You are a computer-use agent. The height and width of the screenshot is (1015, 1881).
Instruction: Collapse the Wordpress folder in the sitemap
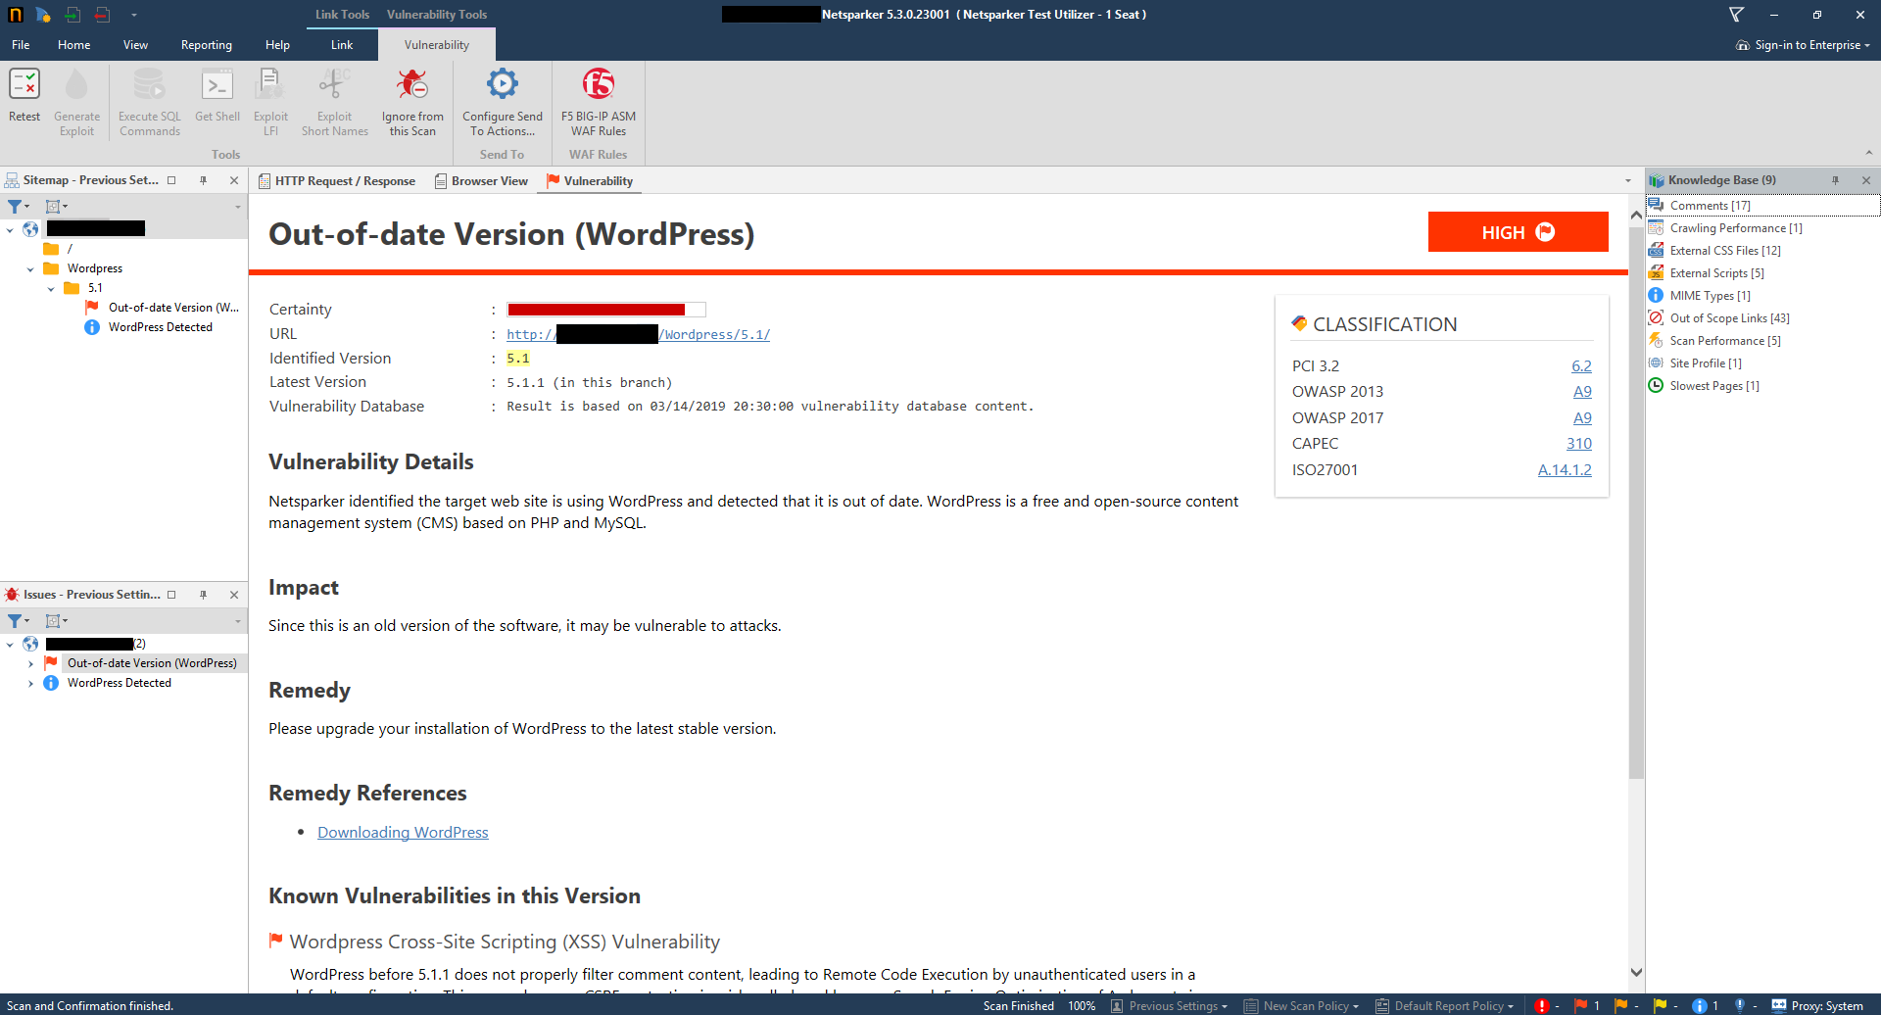pos(29,267)
